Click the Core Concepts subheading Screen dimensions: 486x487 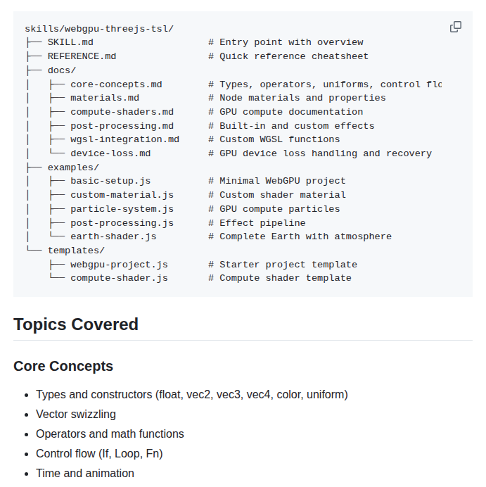tap(63, 367)
